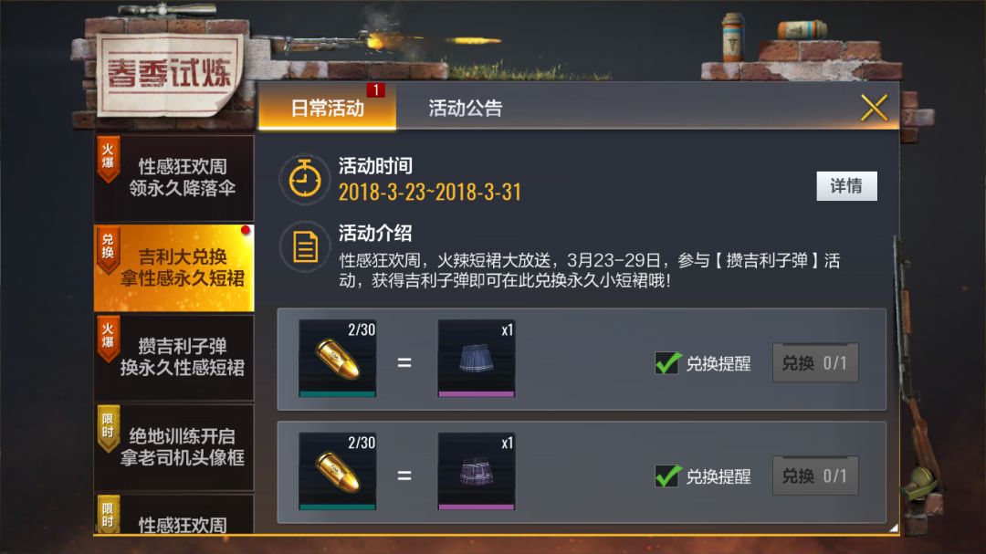Select the bullet item in first exchange row
986x554 pixels.
tap(338, 359)
